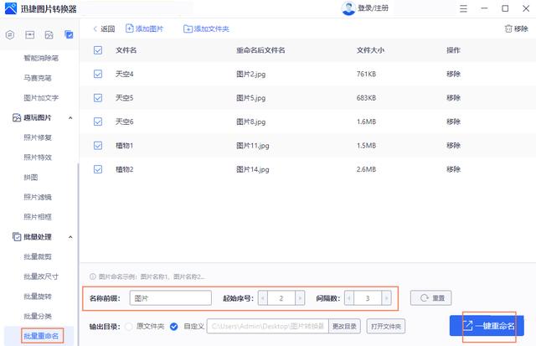The height and width of the screenshot is (346, 536).
Task: Click the reset circular arrow icon
Action: click(x=425, y=298)
